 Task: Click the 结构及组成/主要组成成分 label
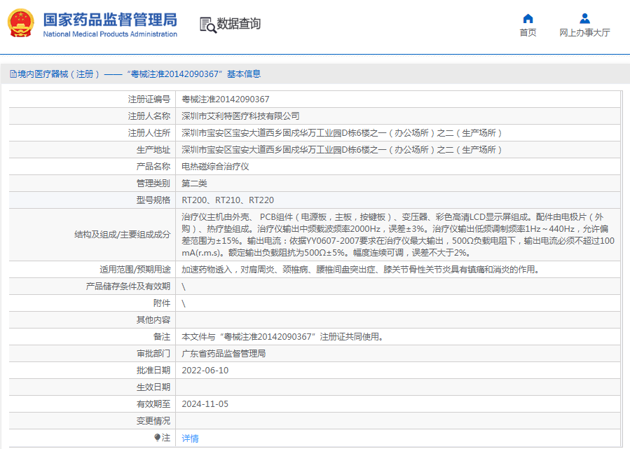point(123,235)
